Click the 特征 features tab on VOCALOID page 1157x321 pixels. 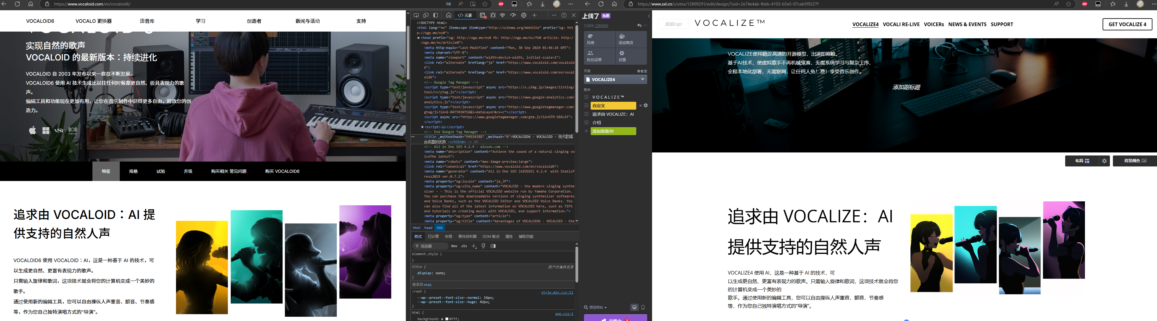point(106,171)
